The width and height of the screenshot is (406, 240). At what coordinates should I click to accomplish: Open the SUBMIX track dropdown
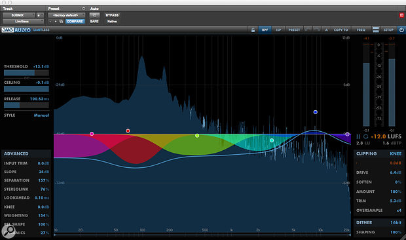[18, 15]
